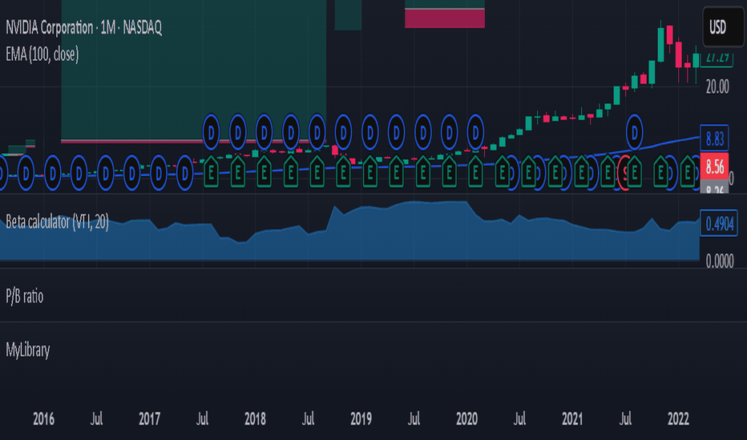Click the E earnings marker above the 2018 label
The width and height of the screenshot is (747, 440).
click(264, 173)
